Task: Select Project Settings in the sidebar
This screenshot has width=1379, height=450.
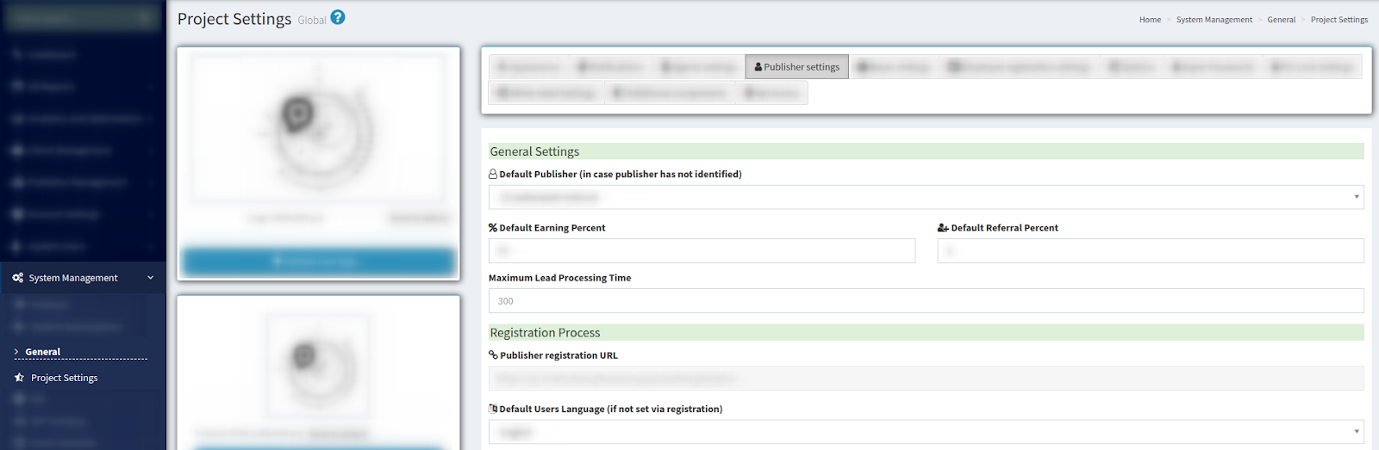Action: click(x=65, y=378)
